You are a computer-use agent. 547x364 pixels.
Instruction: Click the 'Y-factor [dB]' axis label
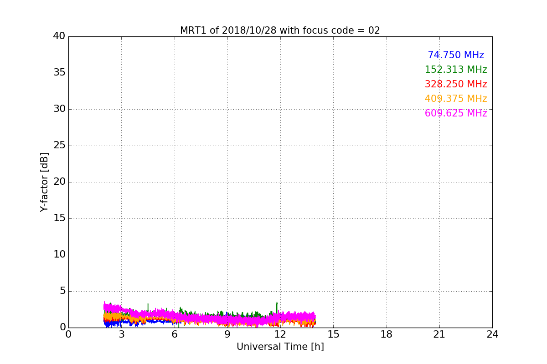click(x=44, y=182)
